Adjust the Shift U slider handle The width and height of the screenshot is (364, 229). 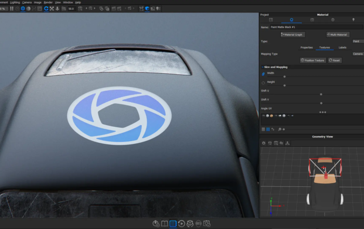[x=321, y=95]
